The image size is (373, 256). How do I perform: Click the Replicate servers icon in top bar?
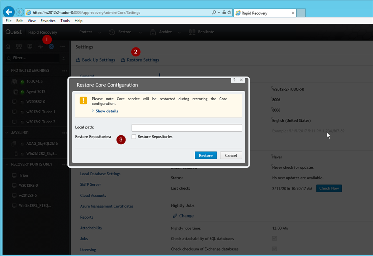[x=192, y=32]
